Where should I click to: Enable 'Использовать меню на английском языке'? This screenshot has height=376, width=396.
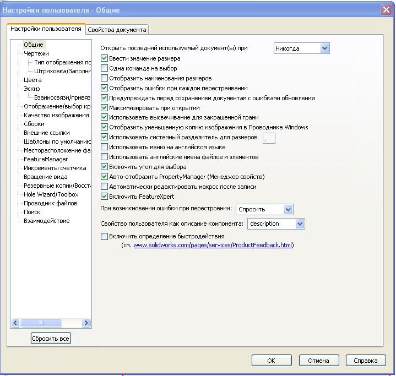click(104, 147)
